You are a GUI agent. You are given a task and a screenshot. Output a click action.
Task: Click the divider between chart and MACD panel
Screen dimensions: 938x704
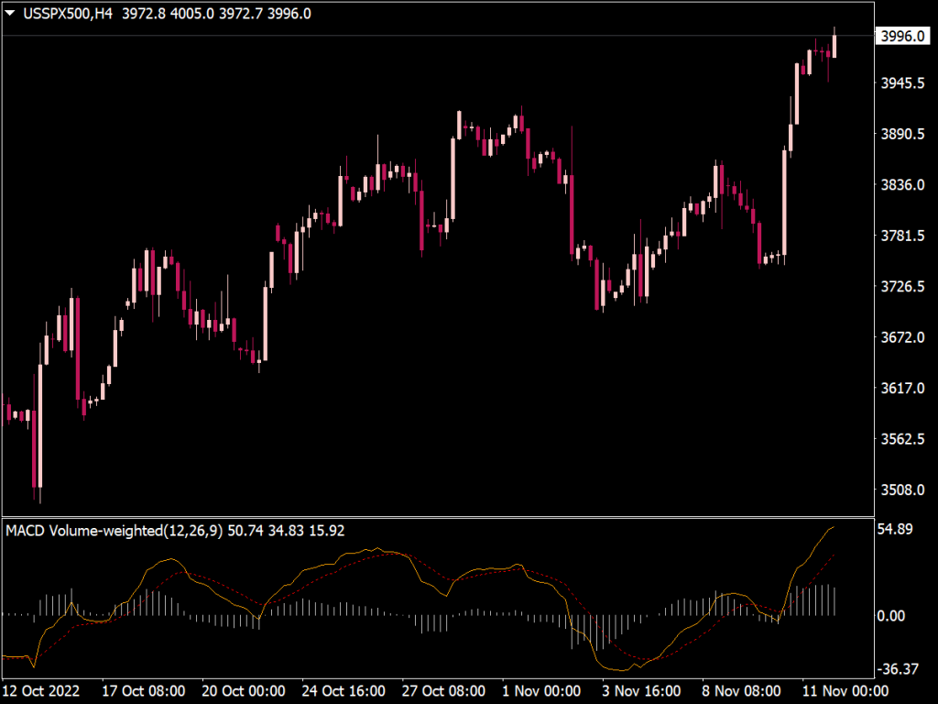coord(458,518)
